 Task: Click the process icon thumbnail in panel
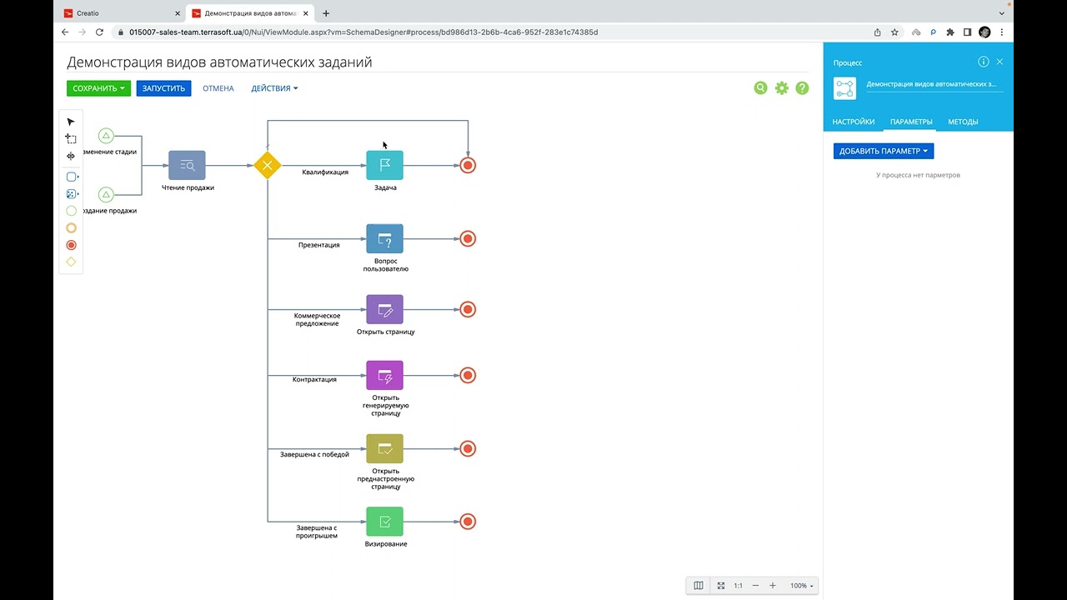point(844,88)
